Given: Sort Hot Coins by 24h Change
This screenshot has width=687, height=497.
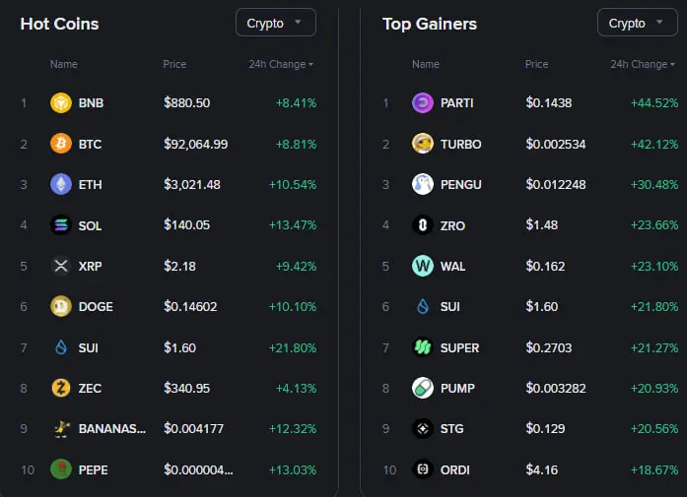Looking at the screenshot, I should [x=281, y=64].
